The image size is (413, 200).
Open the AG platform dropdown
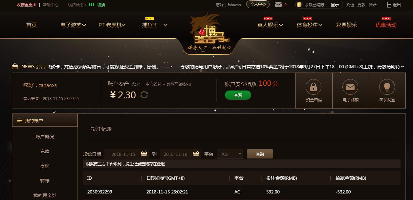230,154
